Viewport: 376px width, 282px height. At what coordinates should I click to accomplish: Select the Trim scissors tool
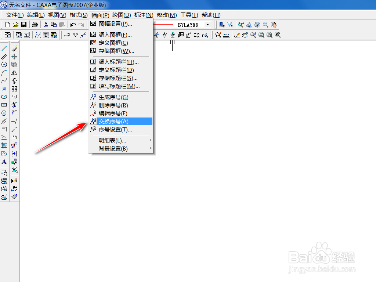(x=14, y=105)
